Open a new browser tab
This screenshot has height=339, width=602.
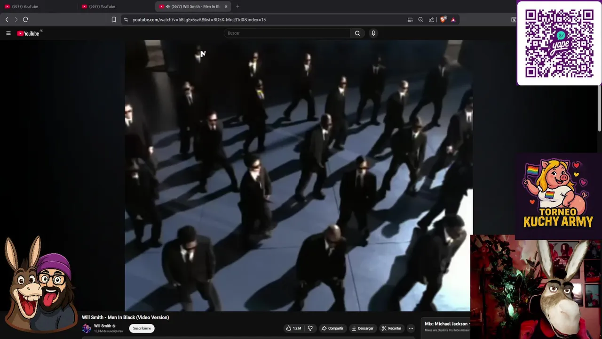[238, 7]
